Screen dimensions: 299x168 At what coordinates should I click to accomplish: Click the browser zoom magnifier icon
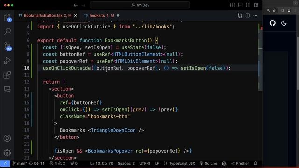(268, 10)
